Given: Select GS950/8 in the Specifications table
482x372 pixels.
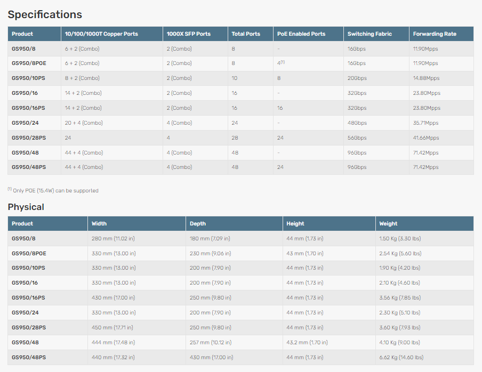Looking at the screenshot, I should coord(23,48).
